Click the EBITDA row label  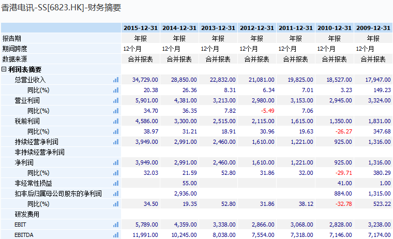click(x=24, y=235)
